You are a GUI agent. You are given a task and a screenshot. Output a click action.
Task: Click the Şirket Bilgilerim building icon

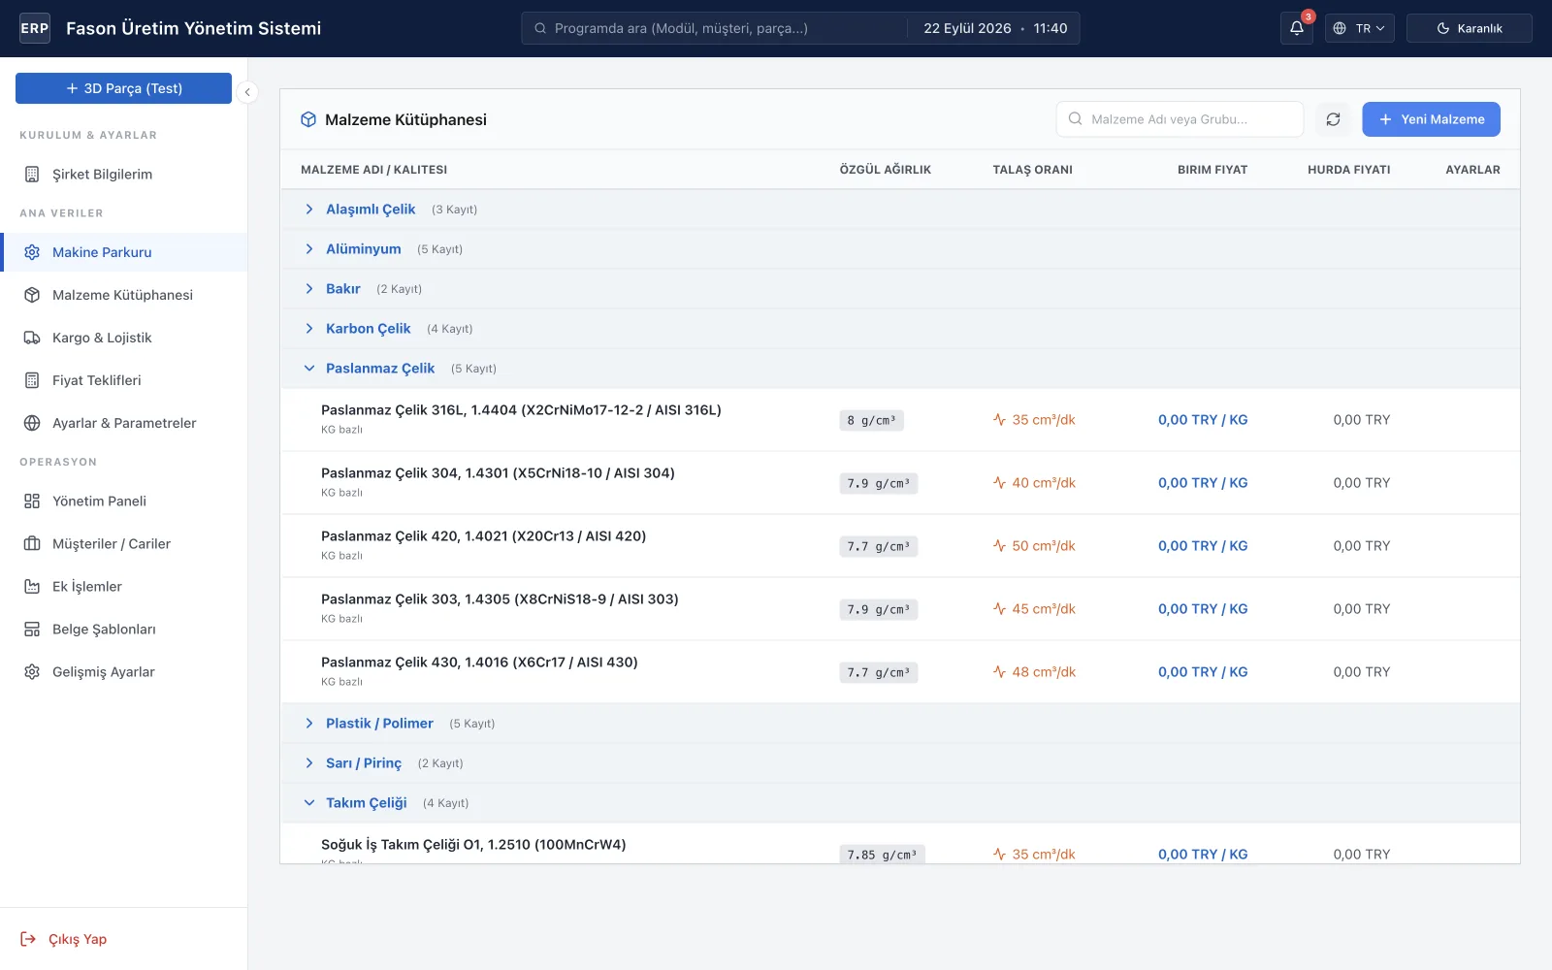point(32,175)
